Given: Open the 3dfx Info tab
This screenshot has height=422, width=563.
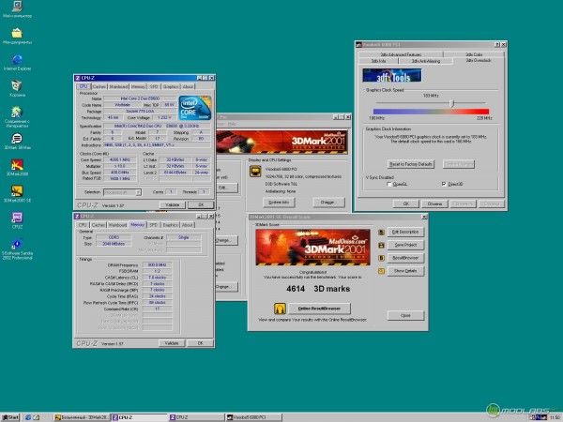Looking at the screenshot, I should (379, 61).
